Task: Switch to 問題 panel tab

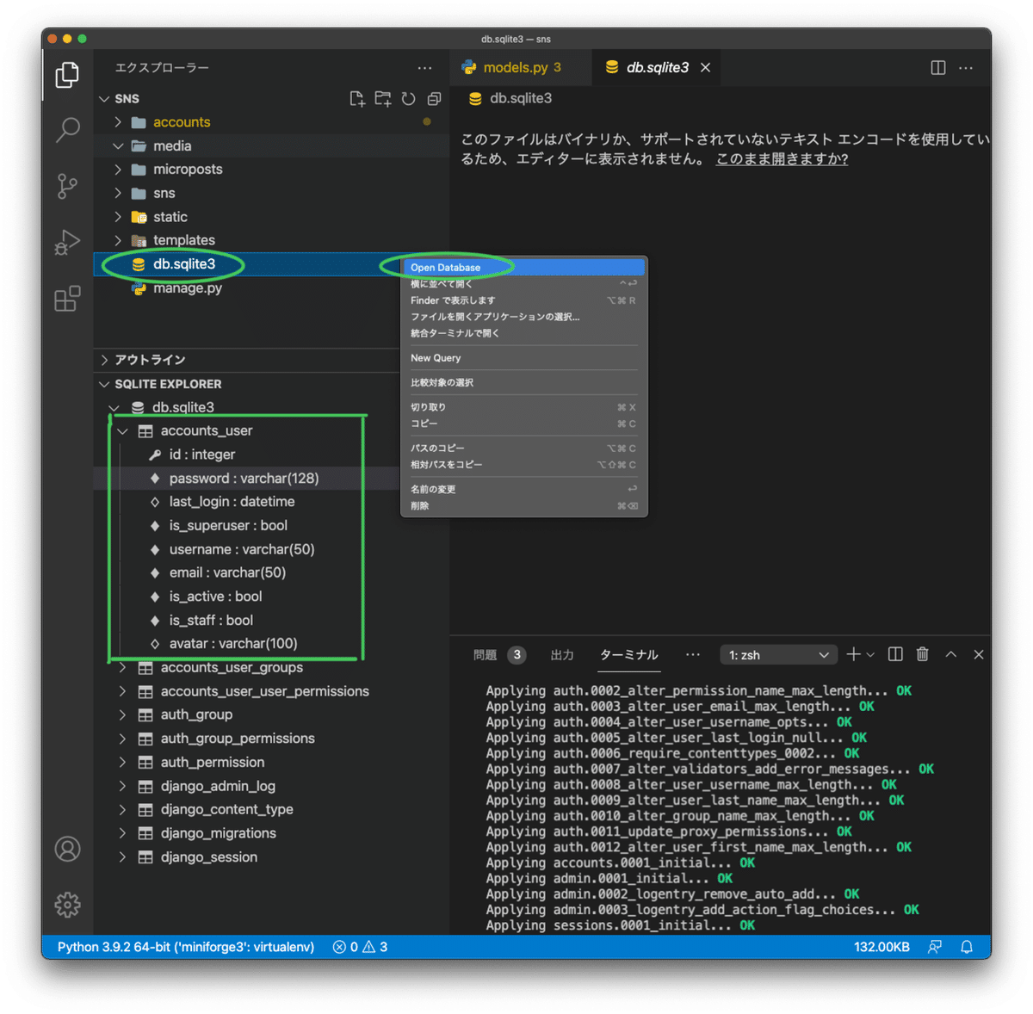Action: pyautogui.click(x=499, y=655)
